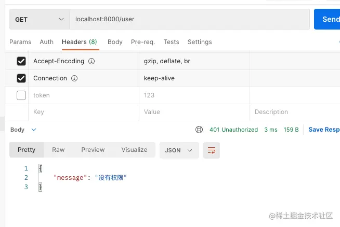This screenshot has width=340, height=227.
Task: Expand the response Body dropdown
Action: point(23,130)
